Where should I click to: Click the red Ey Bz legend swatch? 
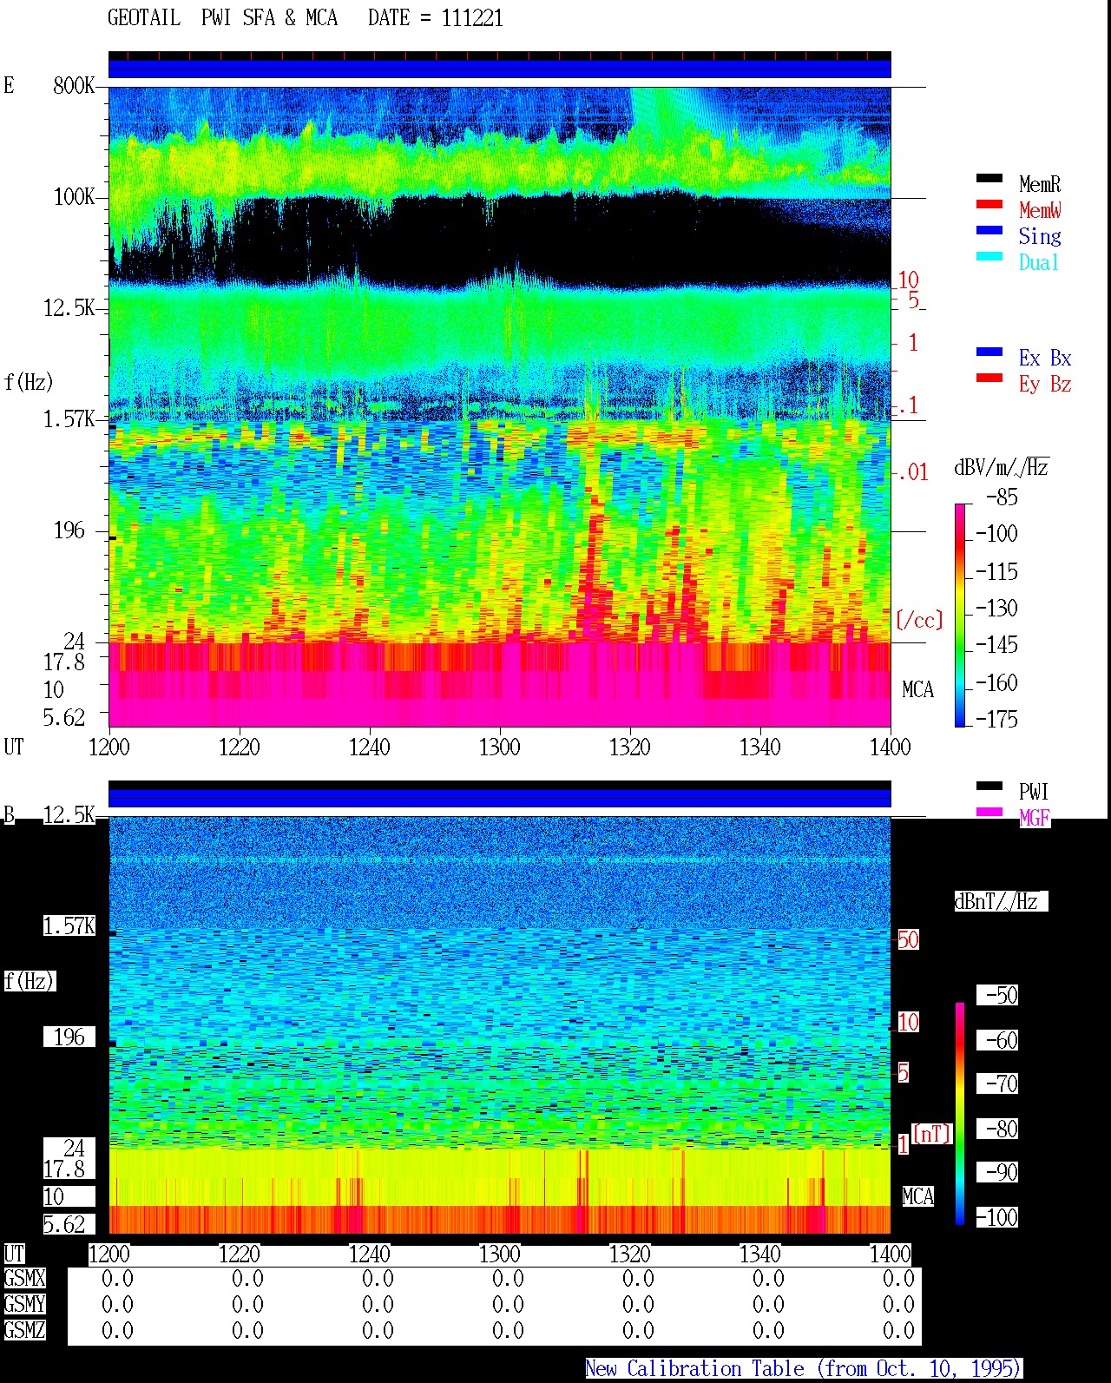point(989,378)
